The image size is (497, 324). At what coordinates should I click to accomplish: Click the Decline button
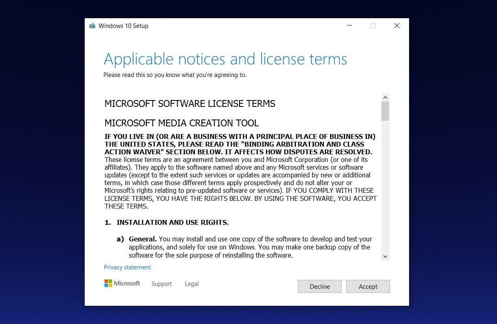click(x=320, y=286)
